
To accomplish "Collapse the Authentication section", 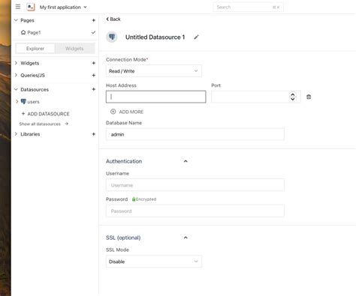I will coord(186,161).
